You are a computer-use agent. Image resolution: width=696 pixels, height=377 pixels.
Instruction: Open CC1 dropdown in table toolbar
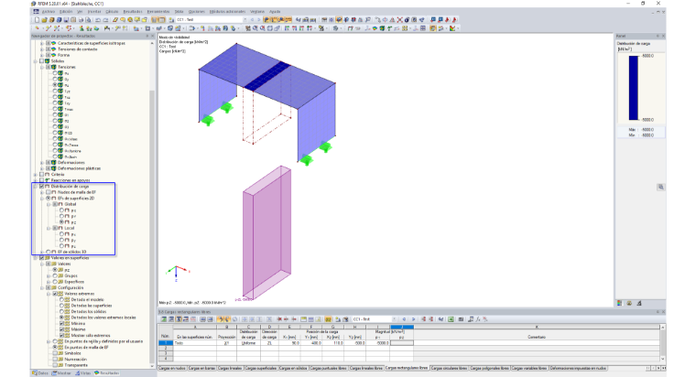394,319
